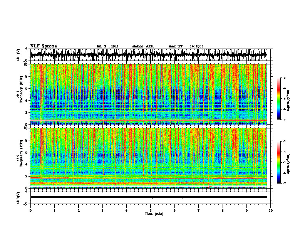305x236 pixels.
Task: Click time axis tick label "2"
Action: click(79, 211)
